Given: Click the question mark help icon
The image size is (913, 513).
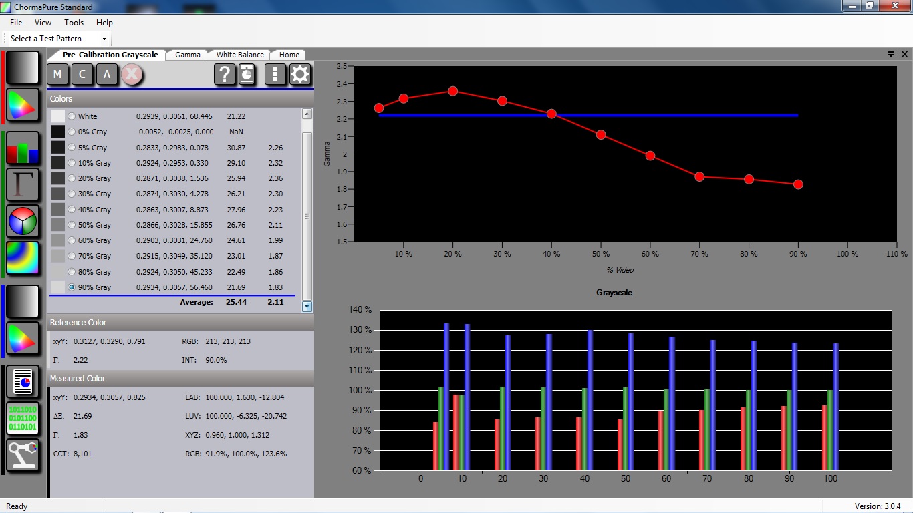Looking at the screenshot, I should [x=225, y=74].
